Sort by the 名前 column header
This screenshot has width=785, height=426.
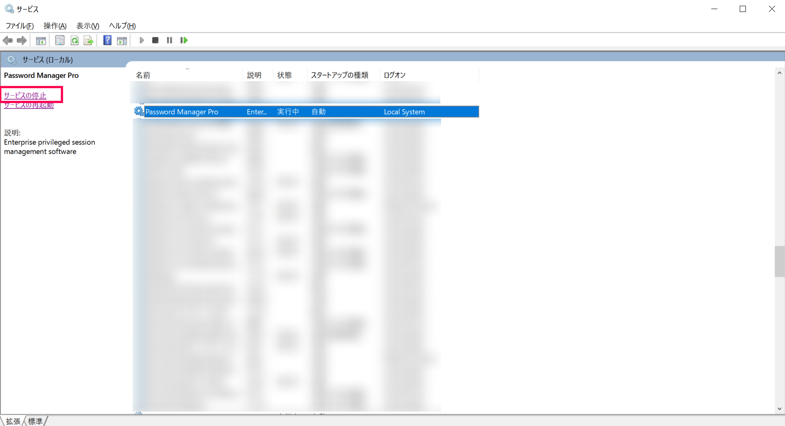point(188,75)
